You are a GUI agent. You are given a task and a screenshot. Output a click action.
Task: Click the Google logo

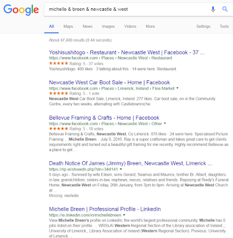tap(21, 10)
